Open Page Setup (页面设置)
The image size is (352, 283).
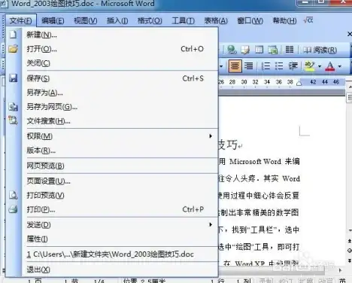[x=112, y=181]
